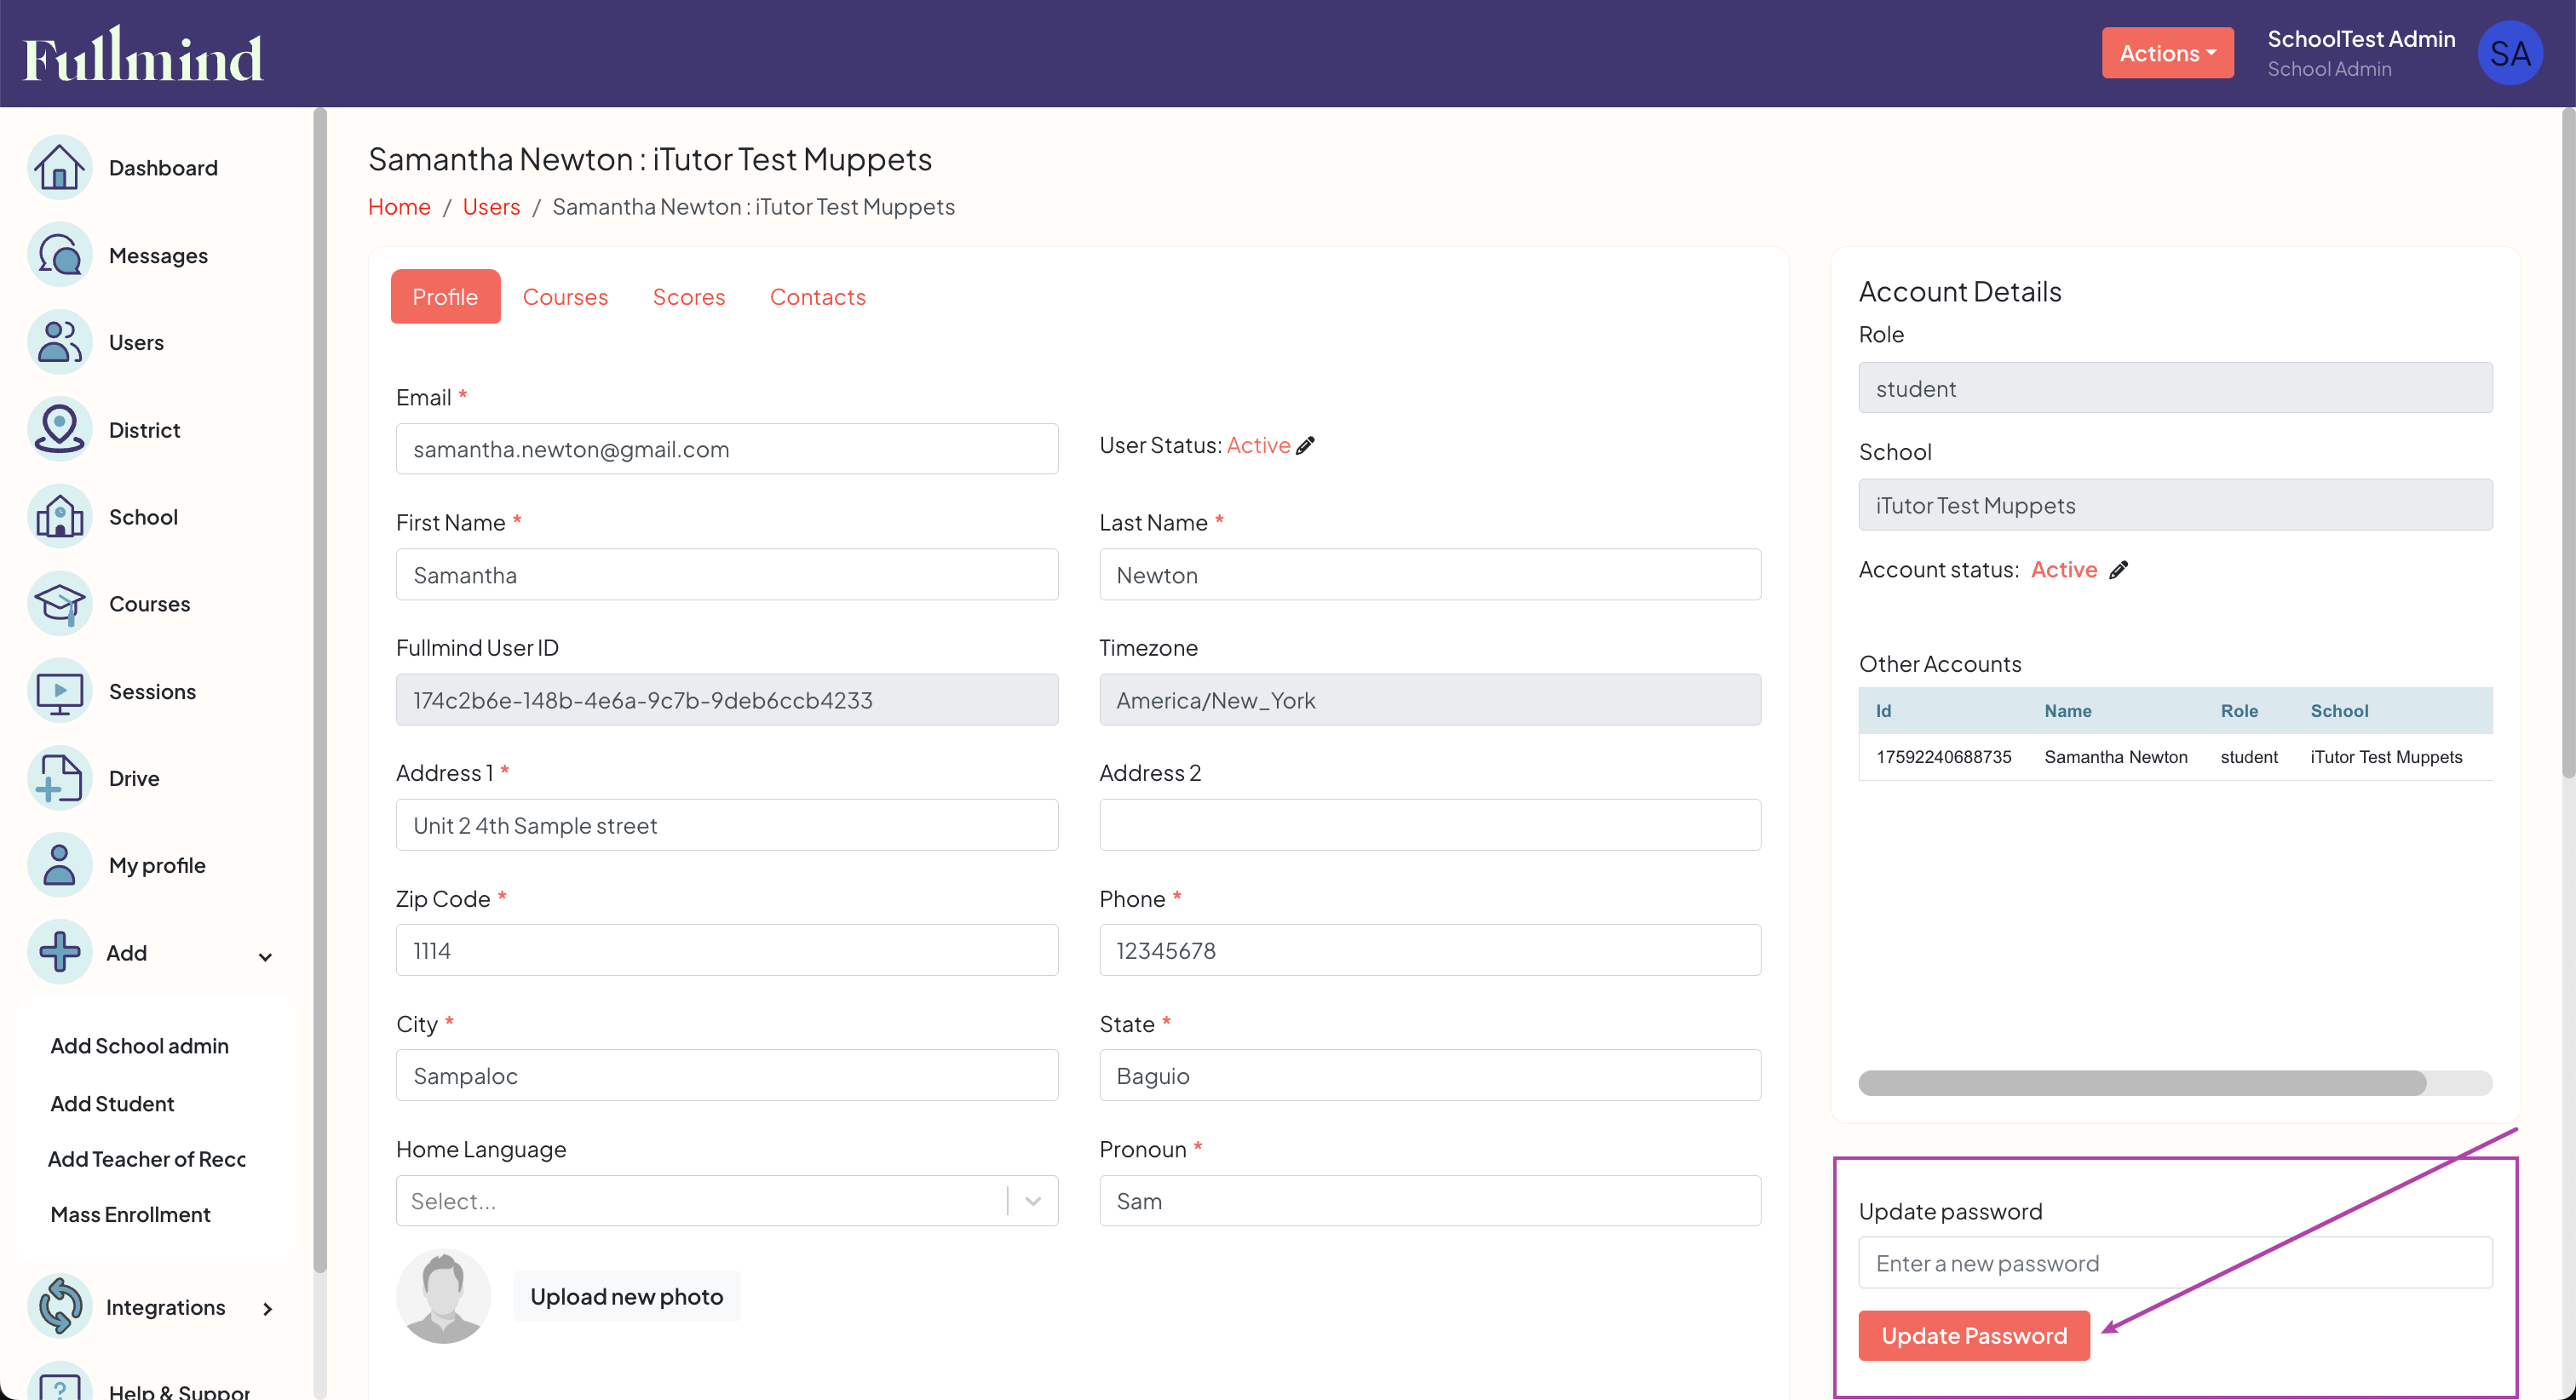2576x1400 pixels.
Task: Click the Integrations sync icon
Action: click(x=59, y=1307)
